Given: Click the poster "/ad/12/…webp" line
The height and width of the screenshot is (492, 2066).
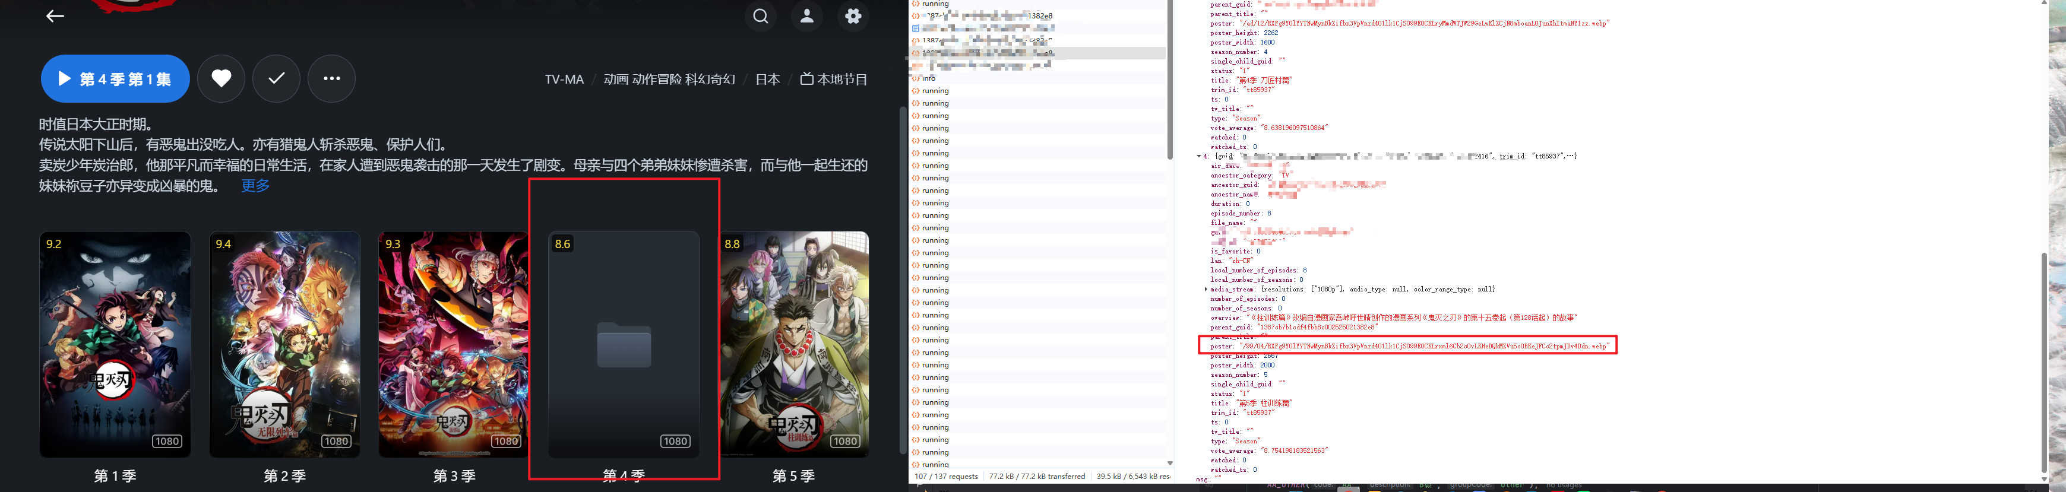Looking at the screenshot, I should 1411,23.
